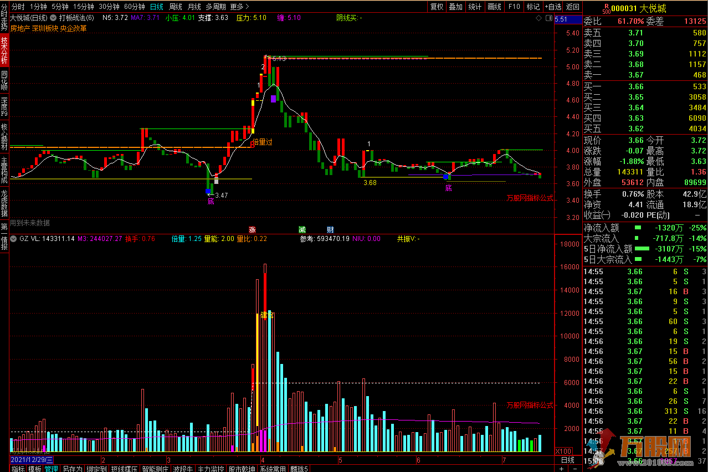Click the 复权 button
Image resolution: width=708 pixels, height=472 pixels.
437,7
